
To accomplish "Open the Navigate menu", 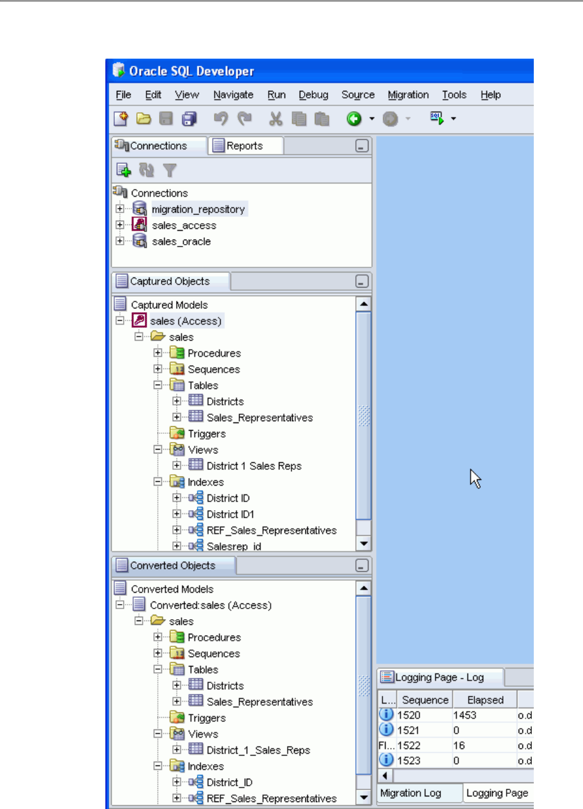I will point(233,95).
